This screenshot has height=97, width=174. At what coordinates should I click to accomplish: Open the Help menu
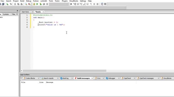click(x=90, y=1)
